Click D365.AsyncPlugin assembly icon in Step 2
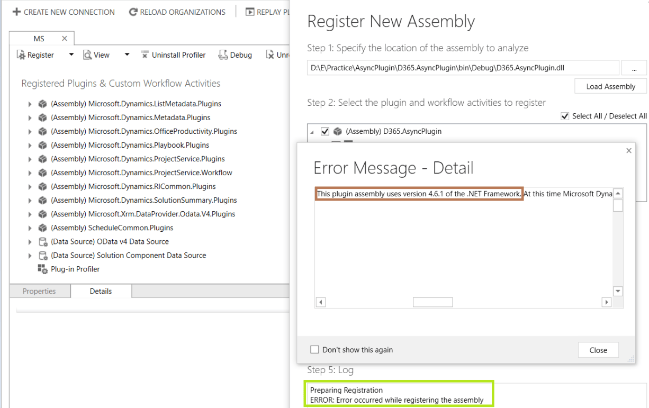 pyautogui.click(x=337, y=131)
